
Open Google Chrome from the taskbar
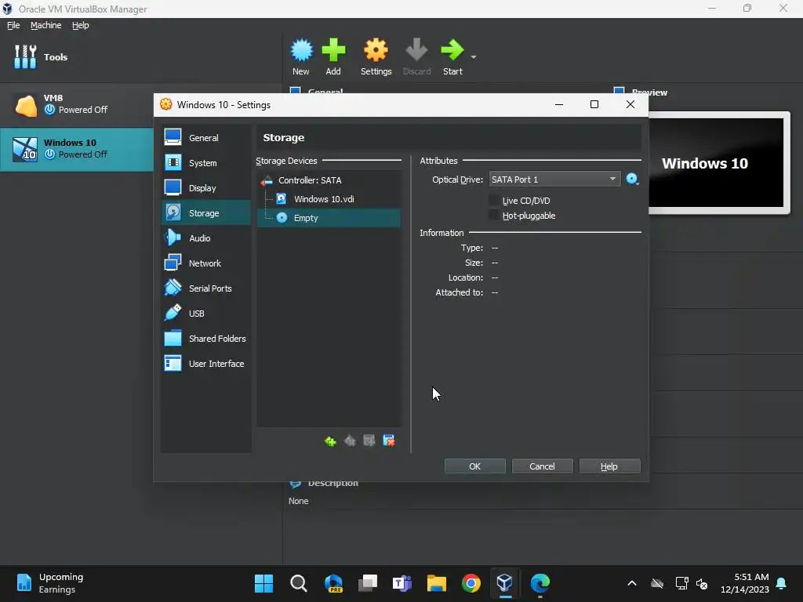tap(471, 583)
